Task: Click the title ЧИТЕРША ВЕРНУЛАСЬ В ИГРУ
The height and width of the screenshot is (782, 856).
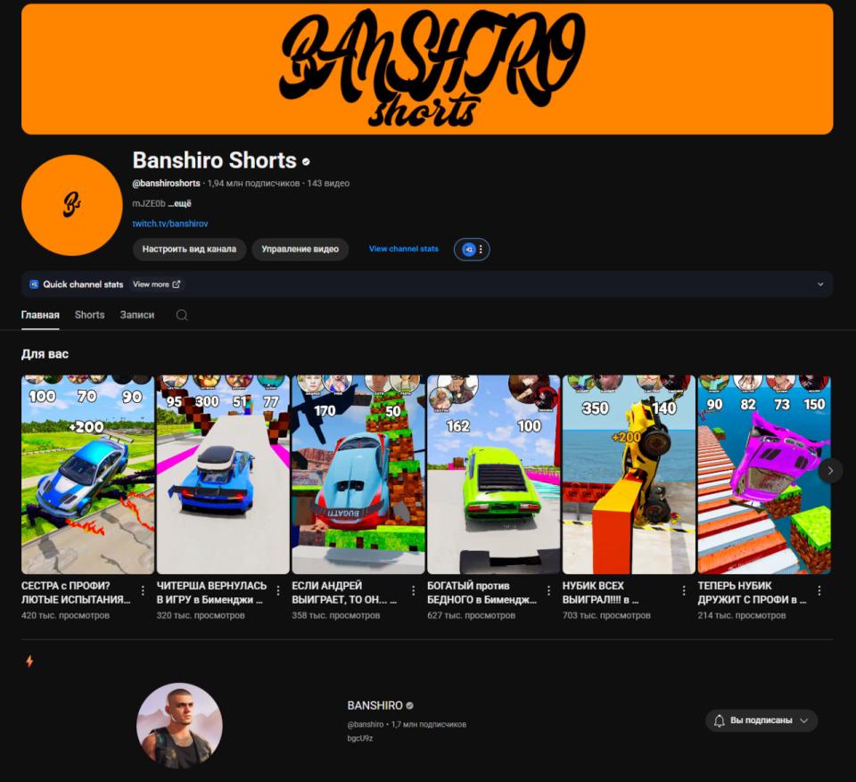Action: (212, 592)
